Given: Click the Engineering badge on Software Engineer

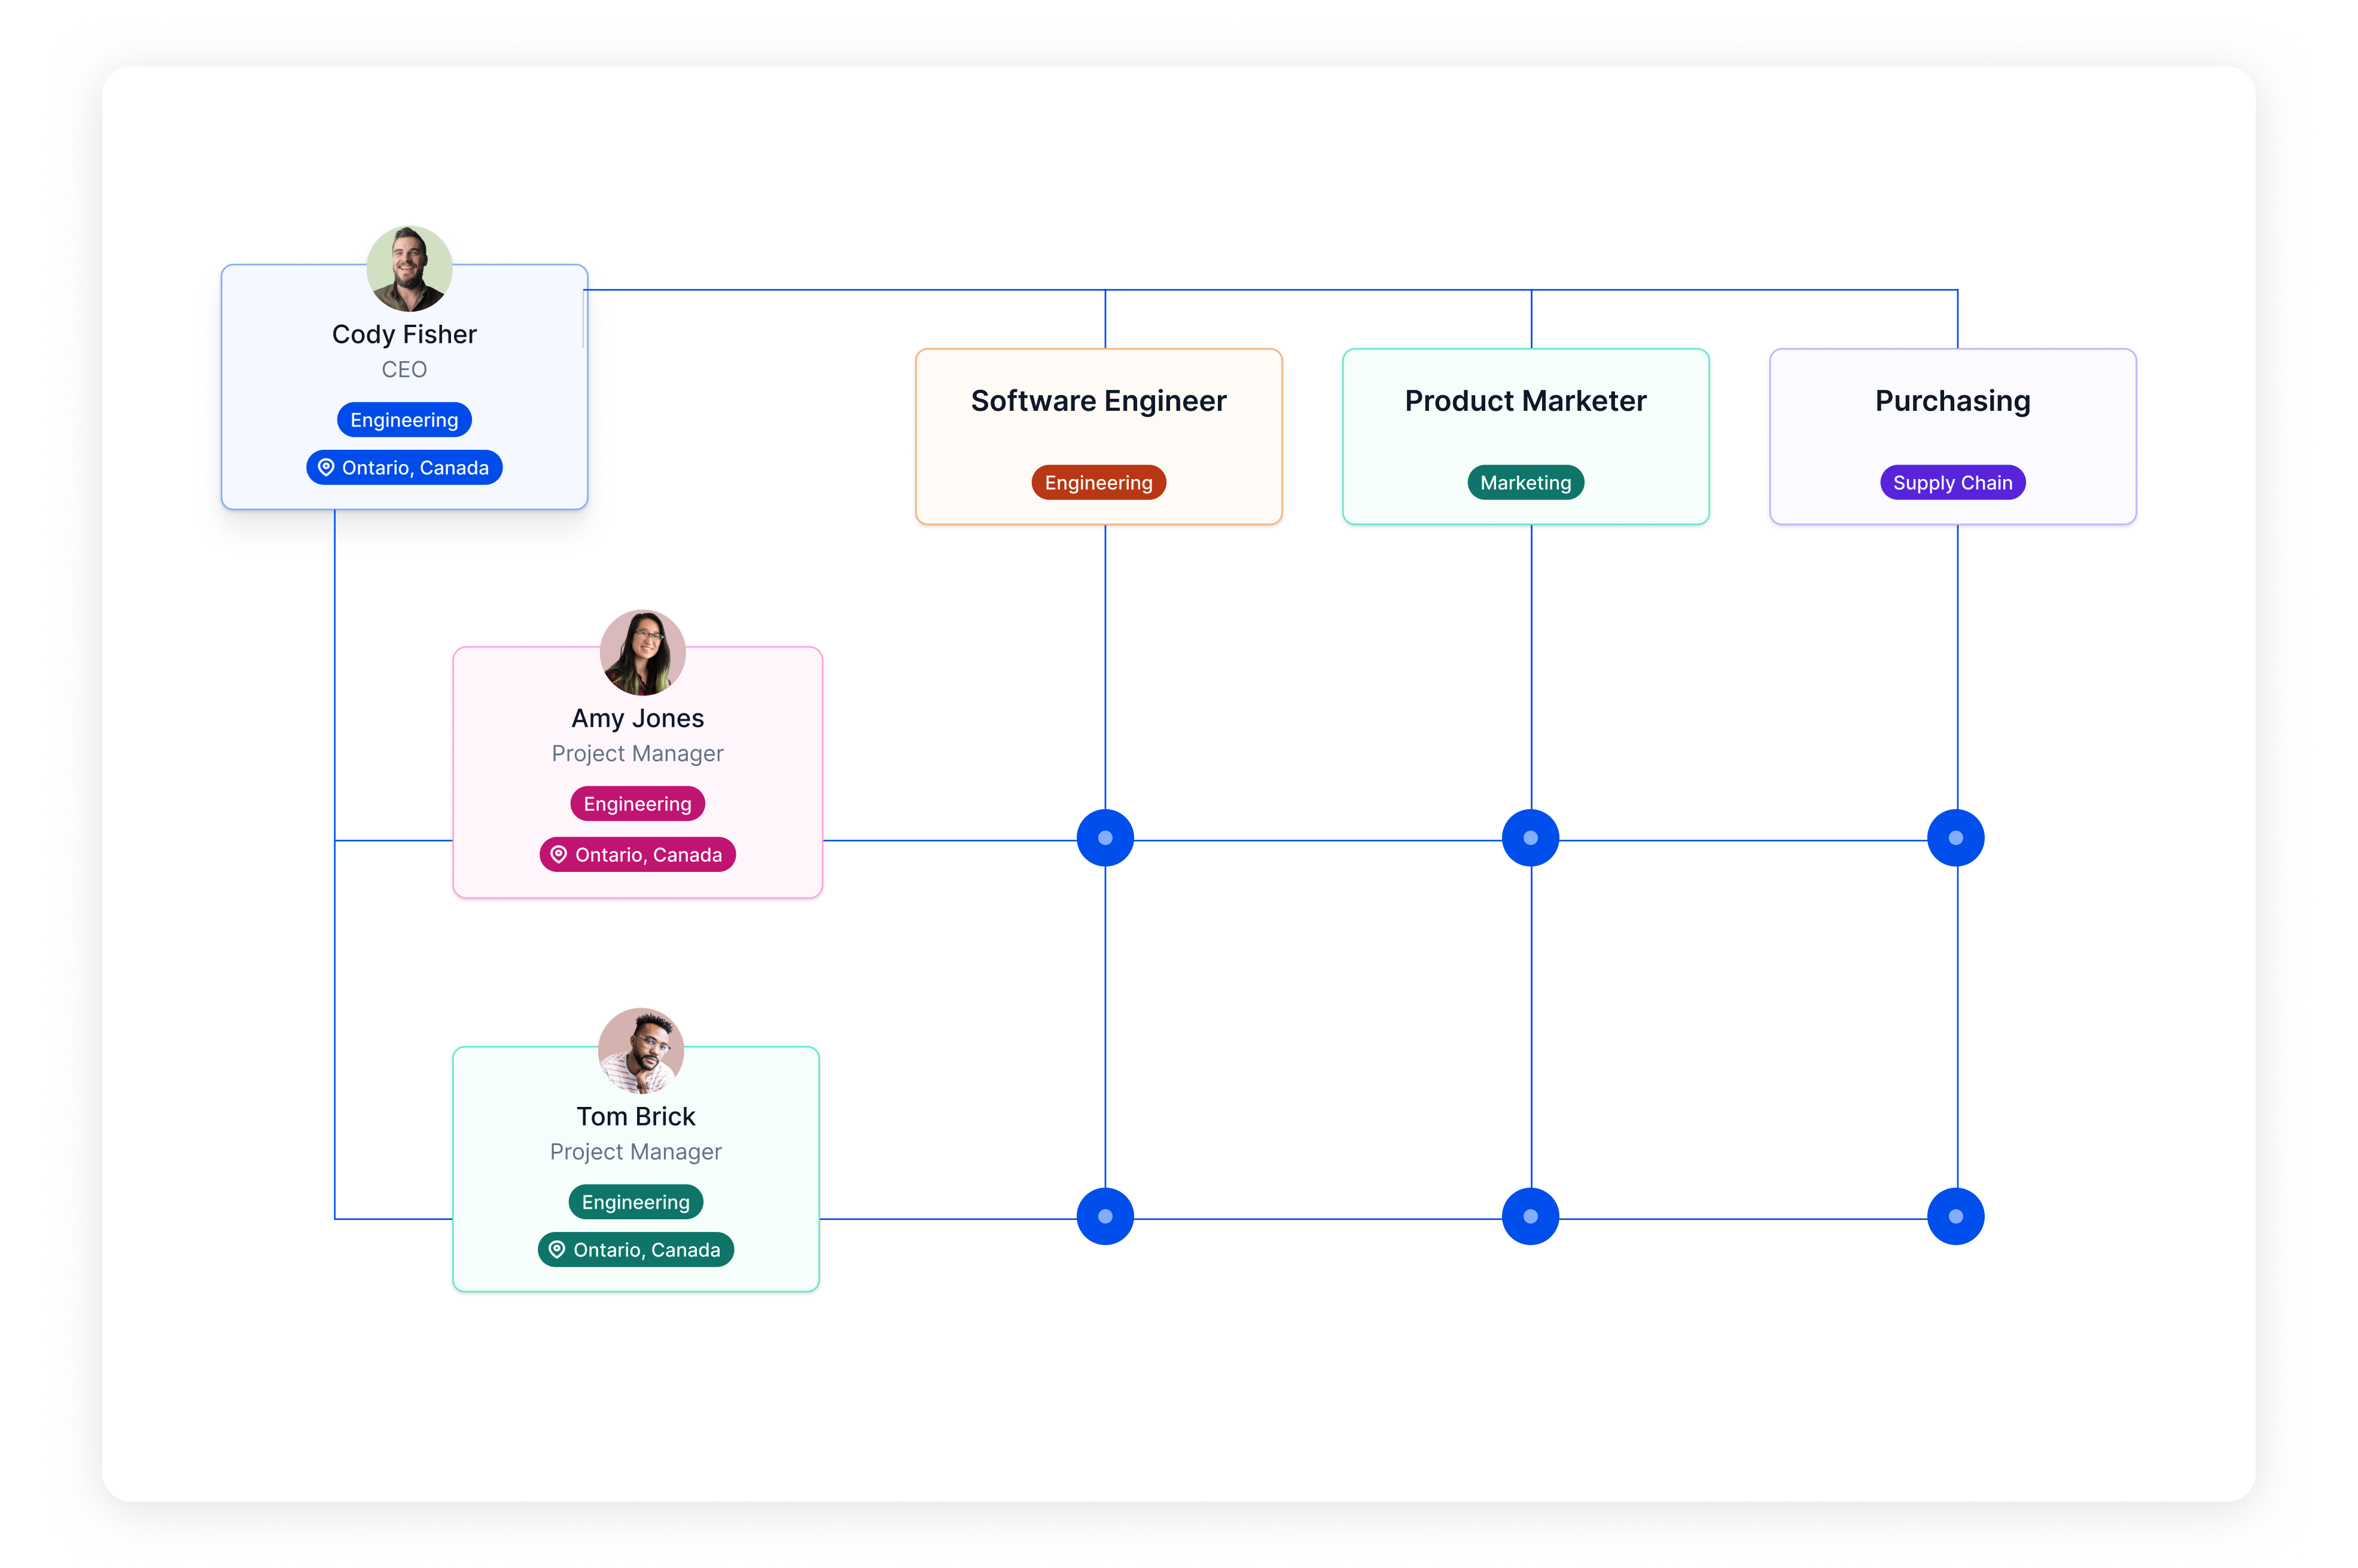Looking at the screenshot, I should [1098, 481].
